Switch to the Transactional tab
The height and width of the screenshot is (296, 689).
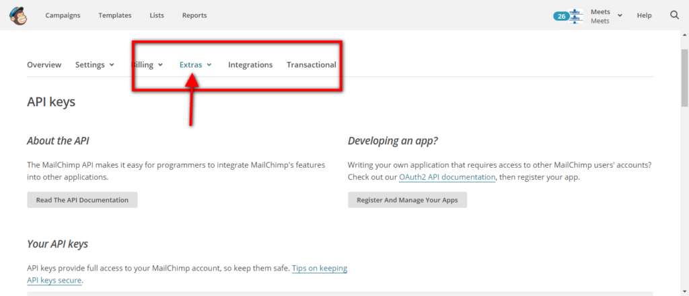pos(311,65)
